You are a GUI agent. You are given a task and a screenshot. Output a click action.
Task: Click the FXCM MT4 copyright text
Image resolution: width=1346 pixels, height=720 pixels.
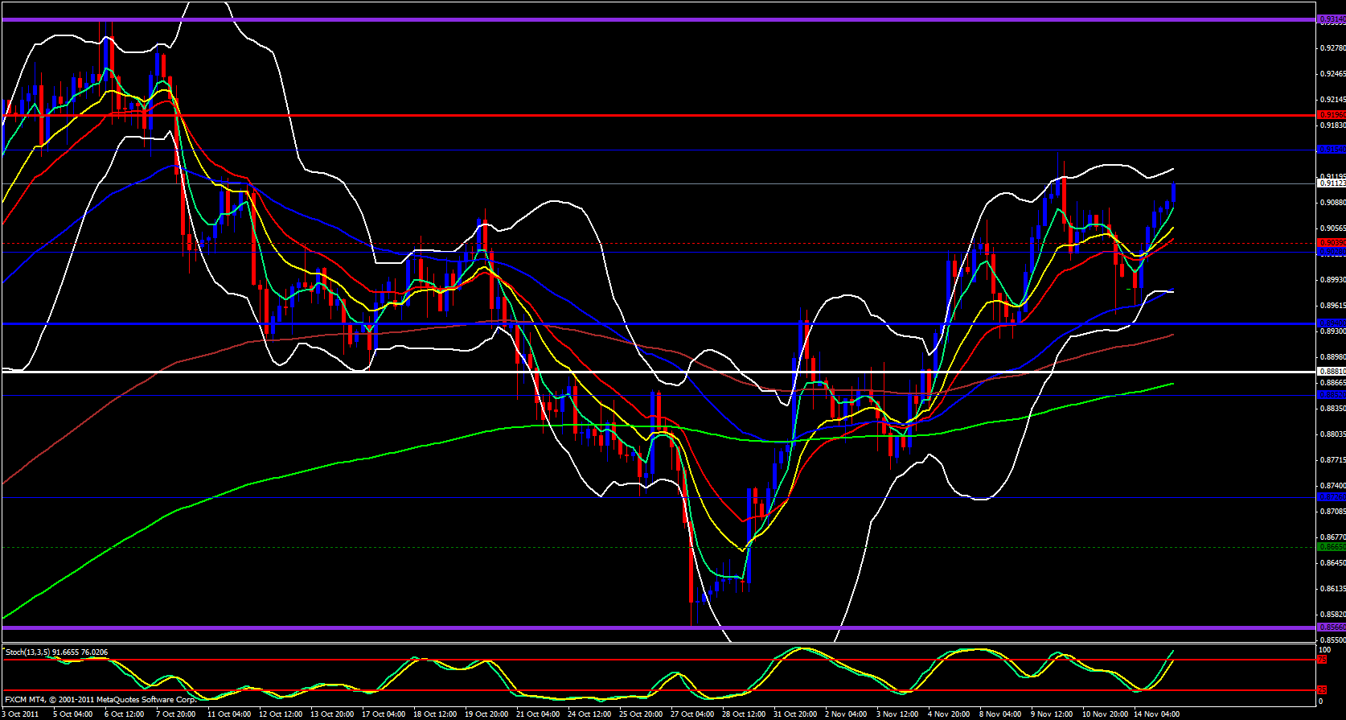coord(100,700)
